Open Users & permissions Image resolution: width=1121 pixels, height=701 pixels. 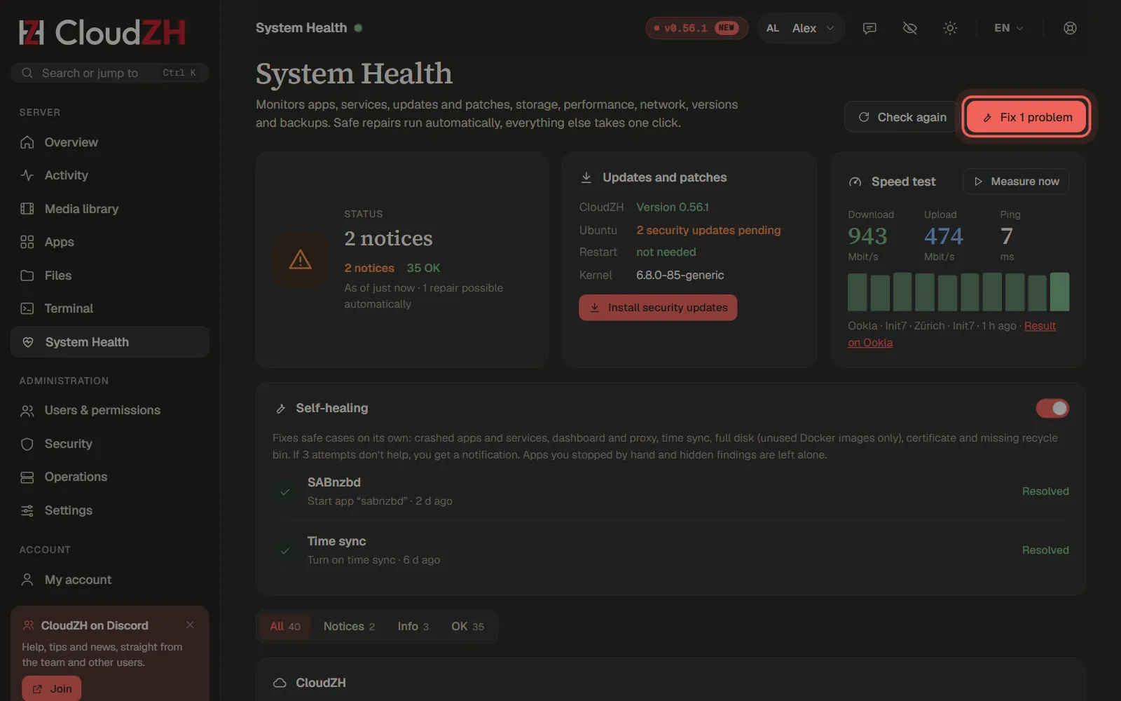[110, 410]
